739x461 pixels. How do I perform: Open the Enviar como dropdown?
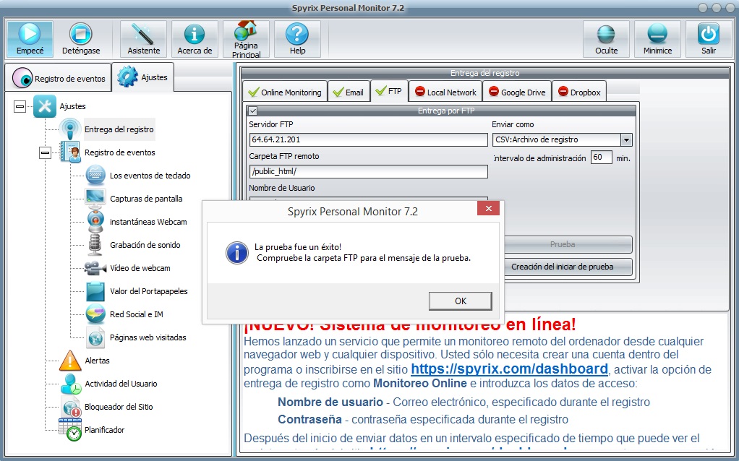click(626, 140)
